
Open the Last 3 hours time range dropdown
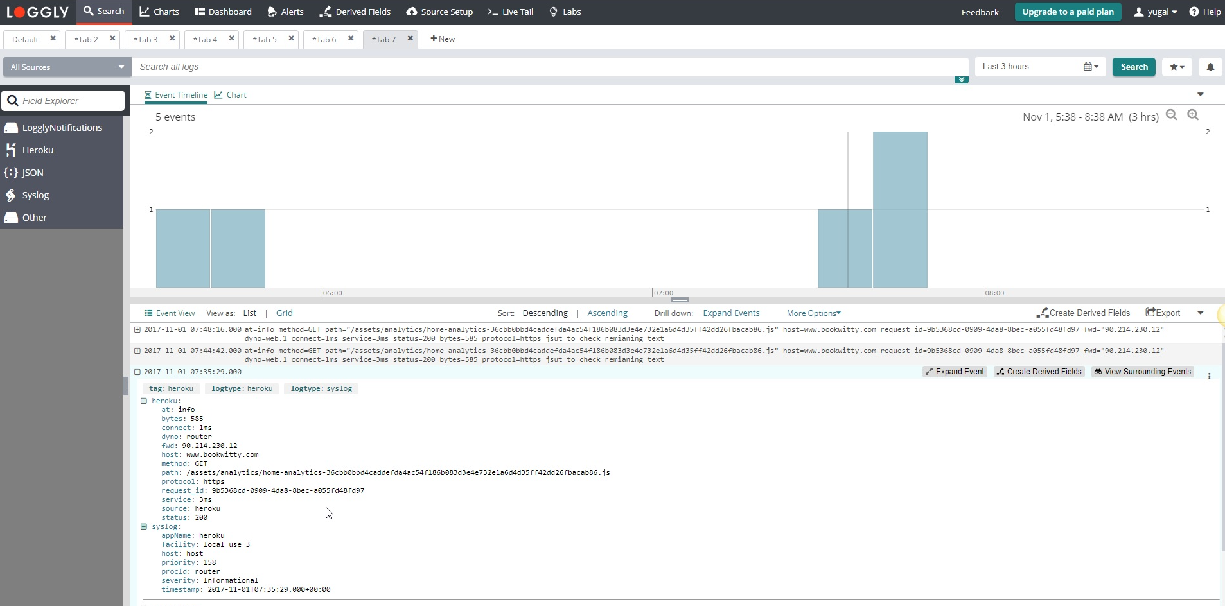point(1028,66)
